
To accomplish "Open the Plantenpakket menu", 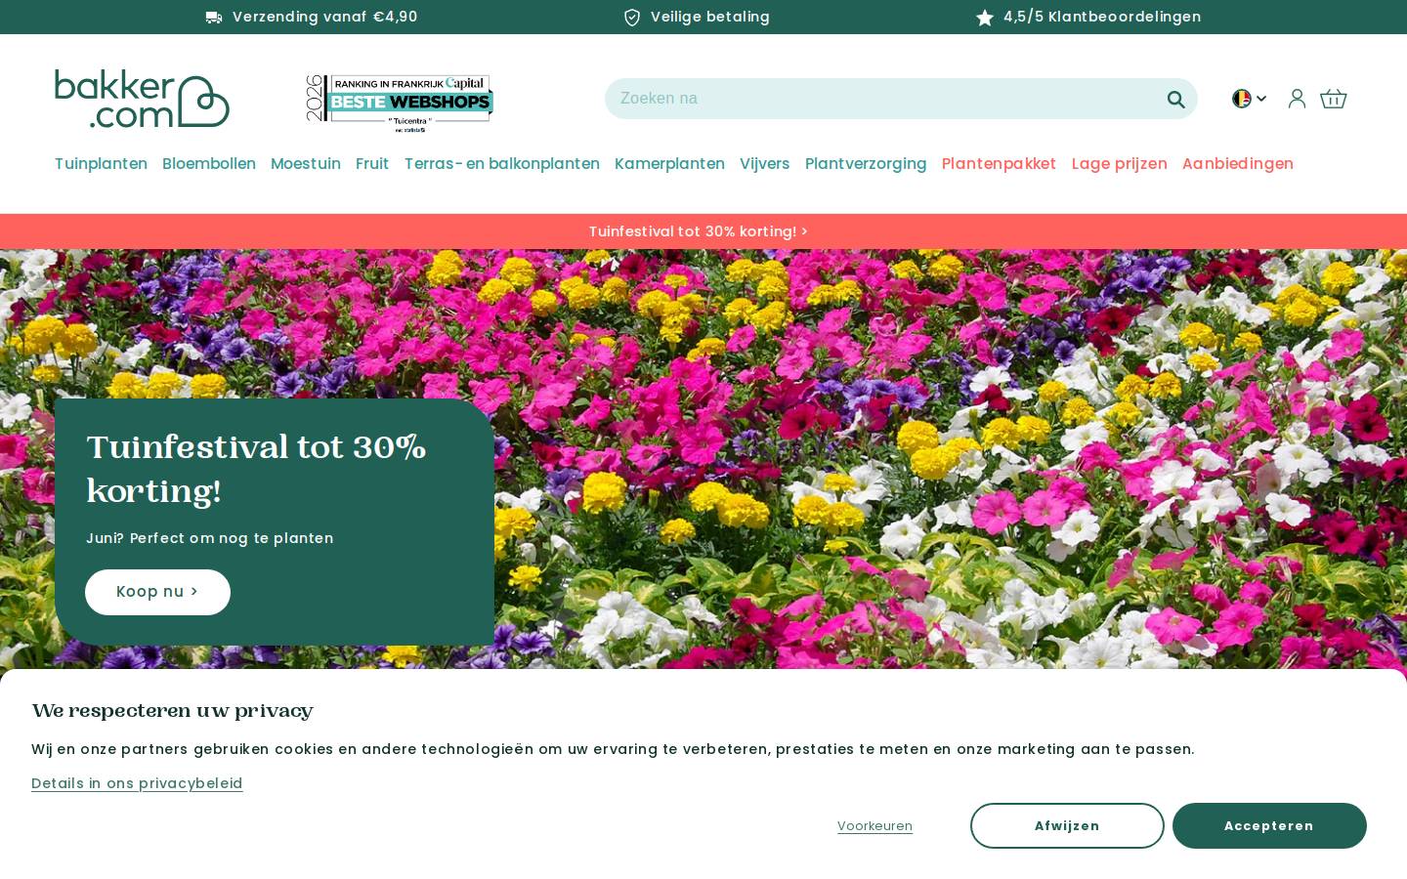I will click(x=999, y=164).
